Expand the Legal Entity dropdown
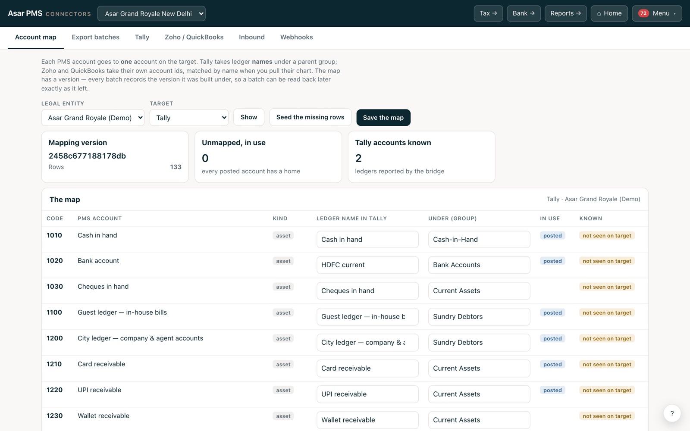The image size is (690, 431). (93, 118)
